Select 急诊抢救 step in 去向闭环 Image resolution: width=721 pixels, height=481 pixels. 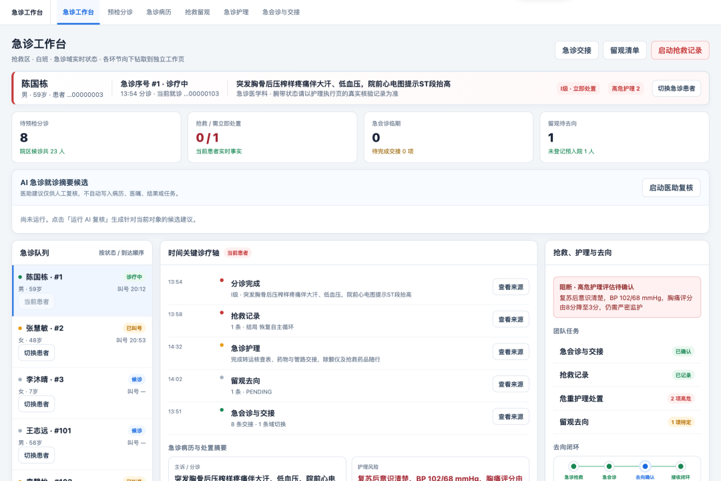point(573,470)
